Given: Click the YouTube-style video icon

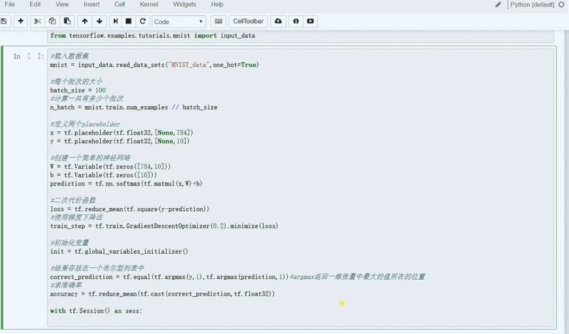Looking at the screenshot, I should tap(310, 21).
